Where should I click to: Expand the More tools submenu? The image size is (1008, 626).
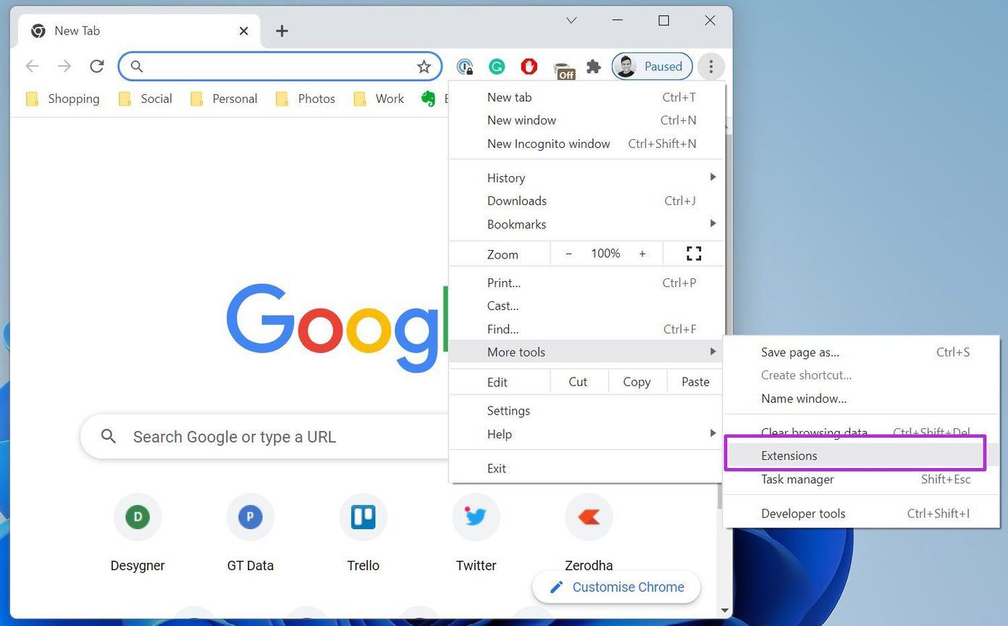click(x=586, y=352)
